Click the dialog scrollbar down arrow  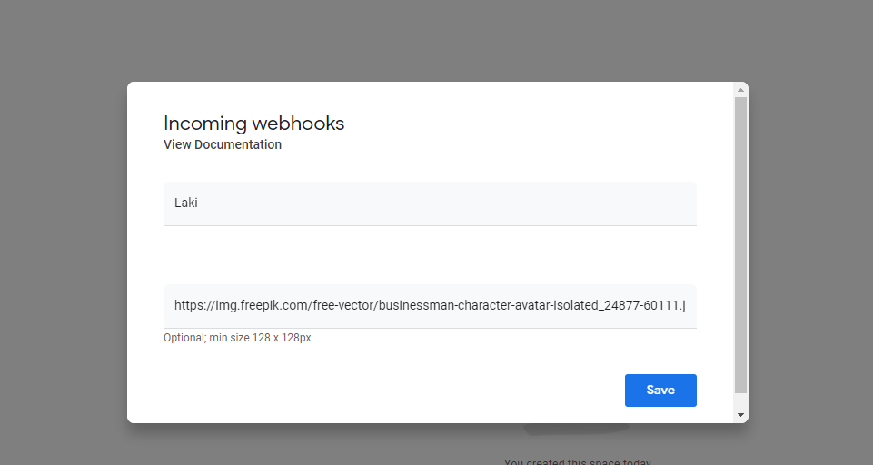click(x=740, y=415)
